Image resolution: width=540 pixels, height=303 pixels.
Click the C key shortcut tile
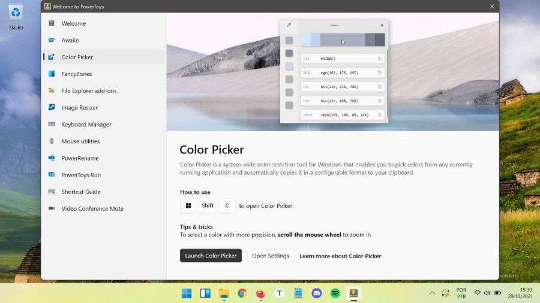click(227, 205)
